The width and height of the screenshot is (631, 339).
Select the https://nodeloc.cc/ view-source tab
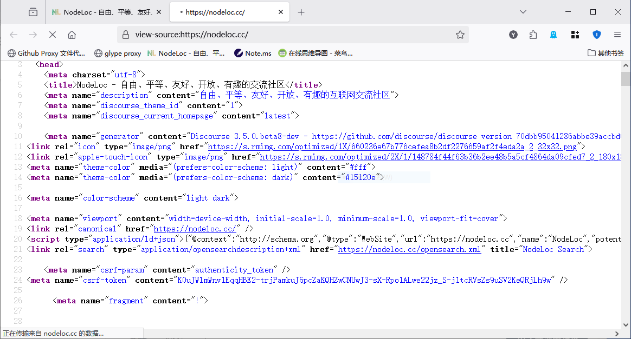pyautogui.click(x=229, y=12)
